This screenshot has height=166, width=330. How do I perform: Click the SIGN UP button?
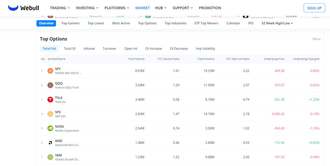point(314,8)
